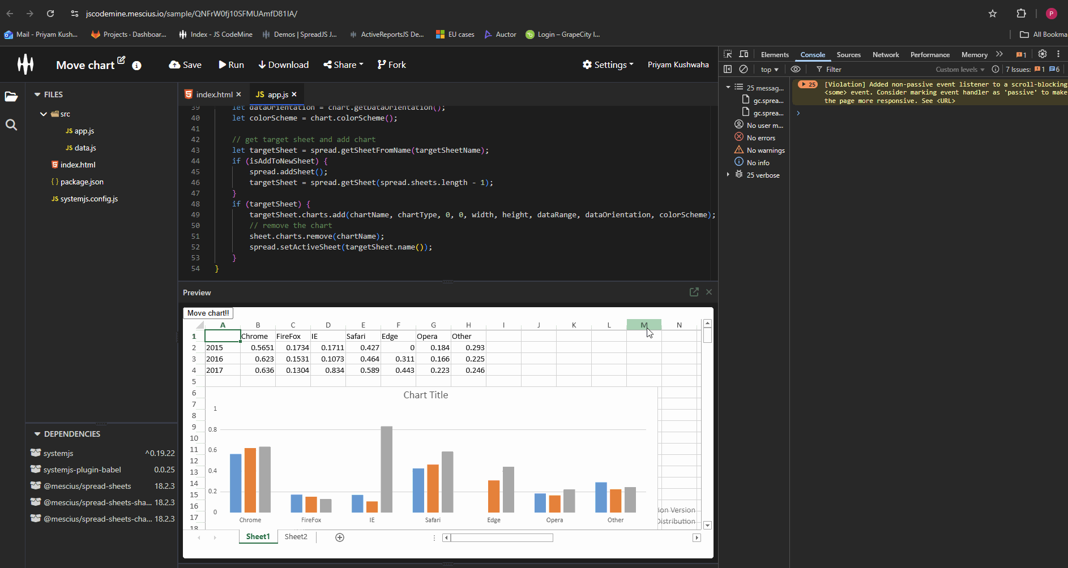Viewport: 1068px width, 568px height.
Task: Add a new sheet with plus icon
Action: click(x=340, y=537)
